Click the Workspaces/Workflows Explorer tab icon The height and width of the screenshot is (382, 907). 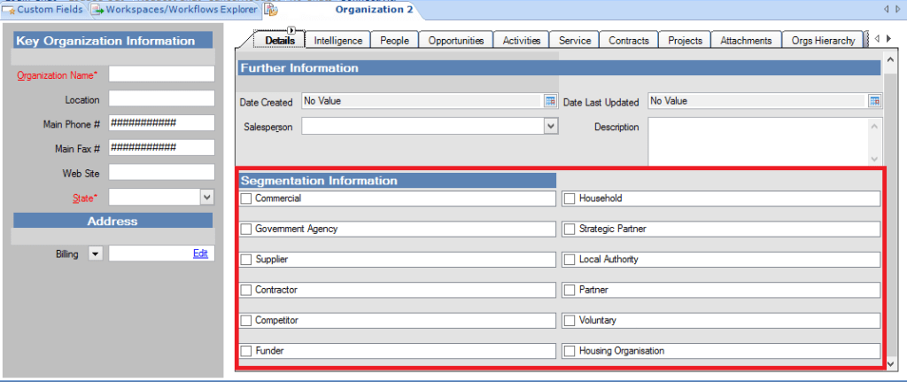97,10
